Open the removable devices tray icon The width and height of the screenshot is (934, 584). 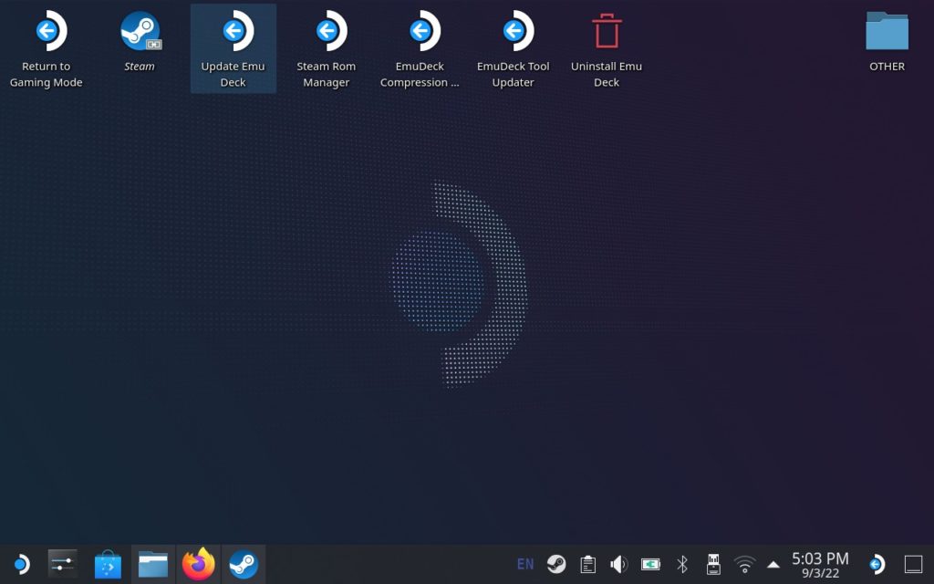point(713,564)
